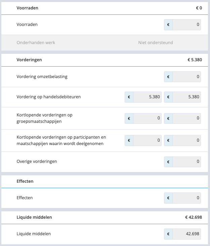This screenshot has height=246, width=210.
Task: Click euro icon beside Effecten field
Action: click(168, 198)
